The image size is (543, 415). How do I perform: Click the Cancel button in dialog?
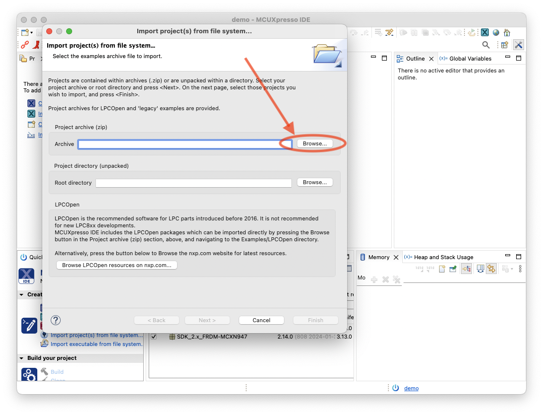click(262, 320)
